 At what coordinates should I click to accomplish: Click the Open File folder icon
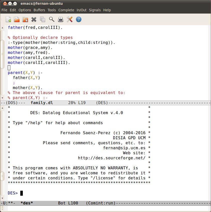pos(17,19)
